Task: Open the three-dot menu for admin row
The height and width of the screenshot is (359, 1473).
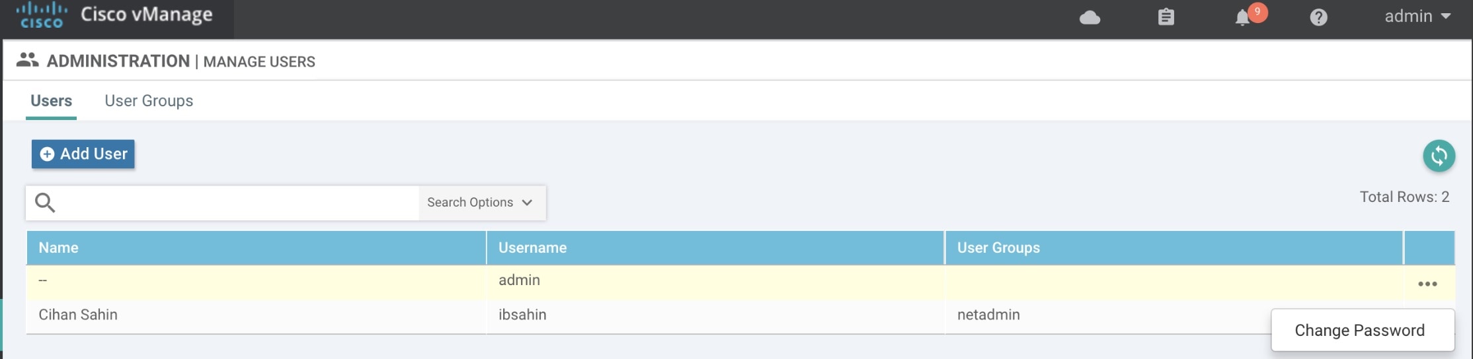Action: (x=1427, y=284)
